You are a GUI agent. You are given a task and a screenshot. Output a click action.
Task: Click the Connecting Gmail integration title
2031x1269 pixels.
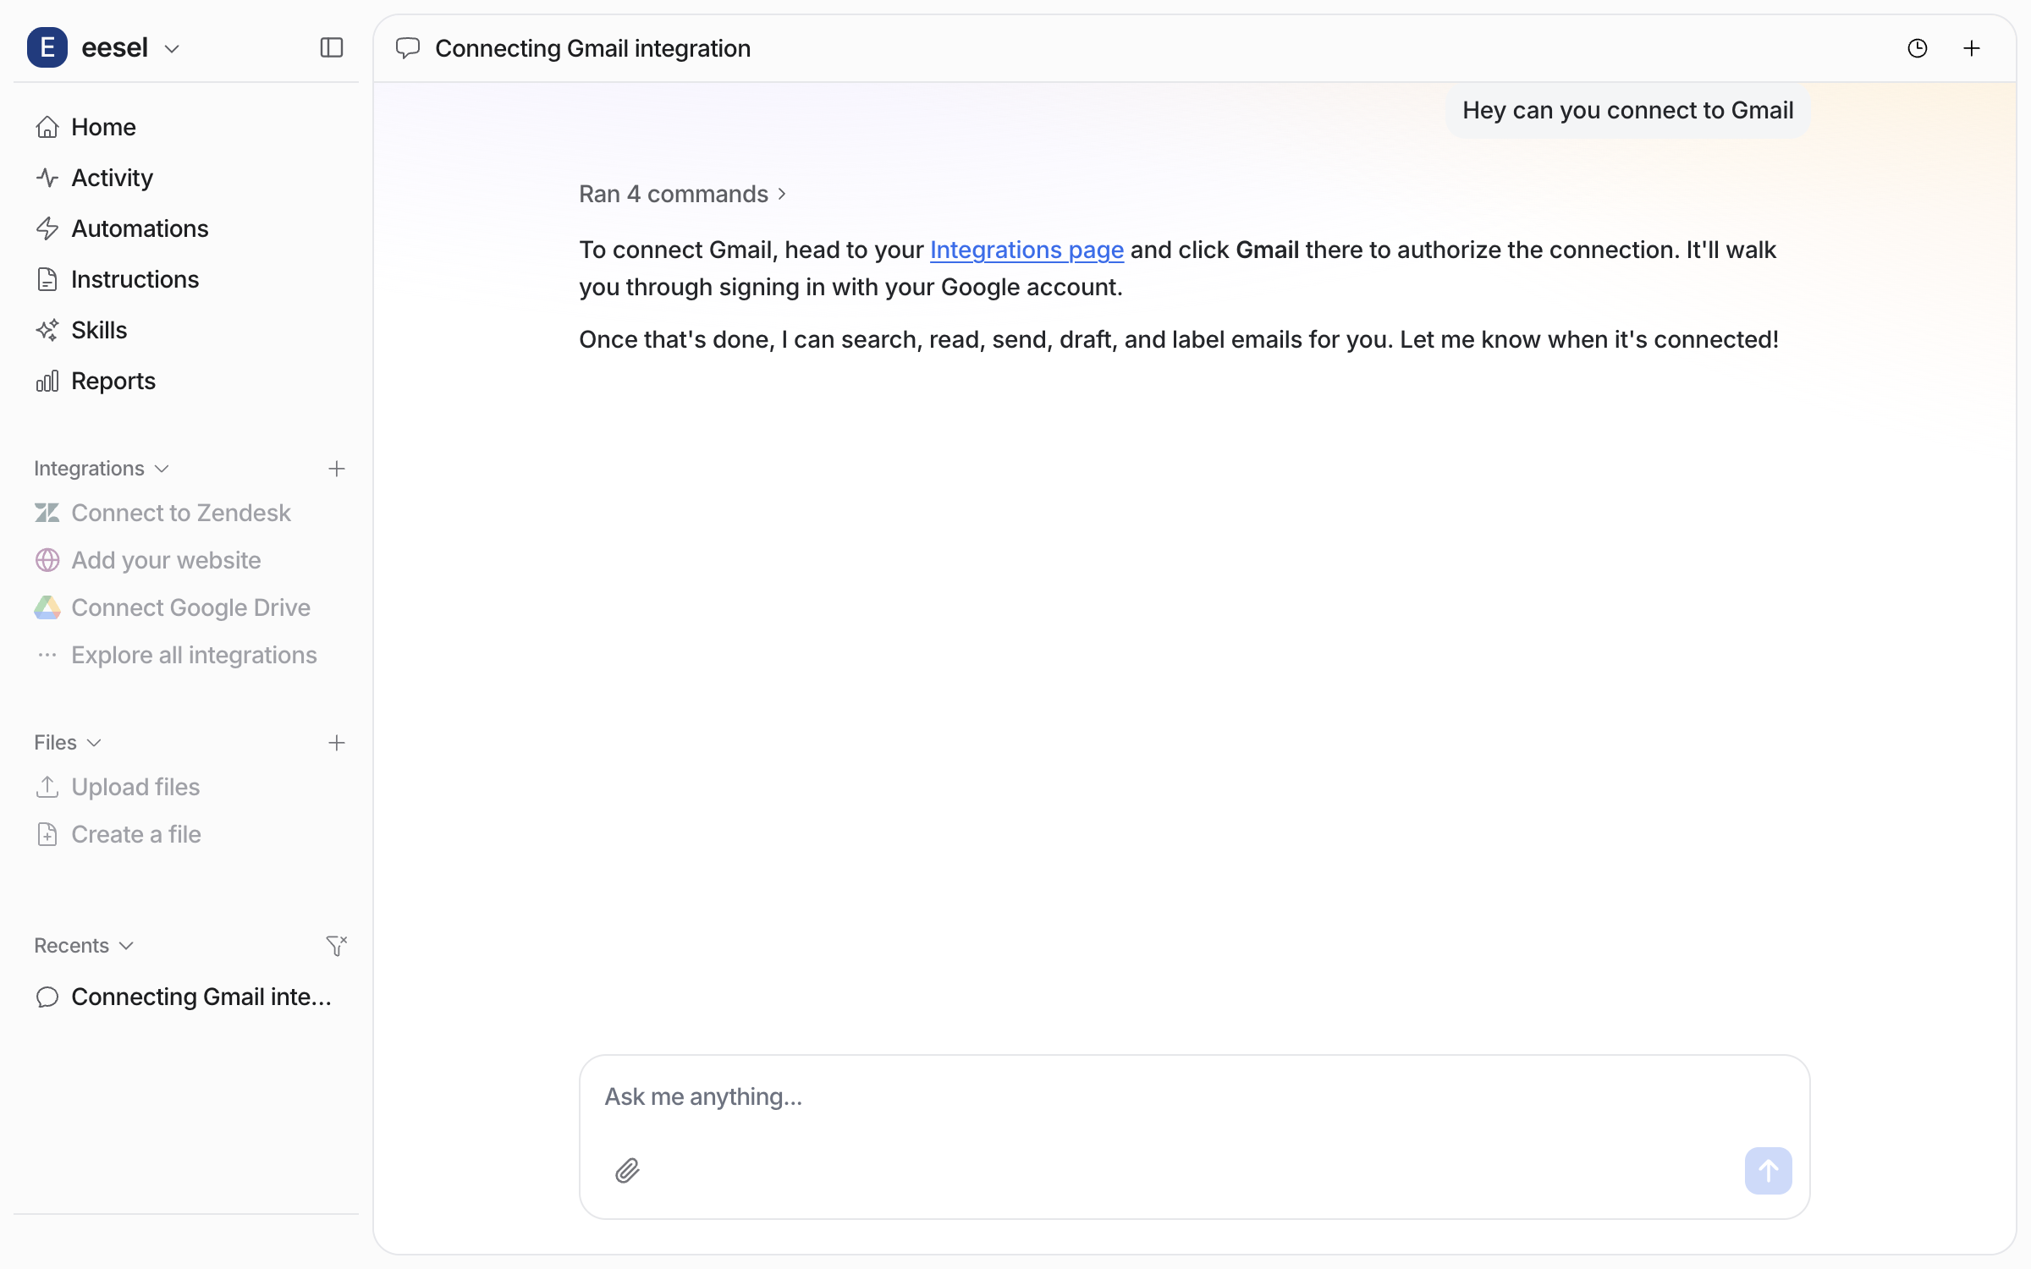(x=592, y=48)
